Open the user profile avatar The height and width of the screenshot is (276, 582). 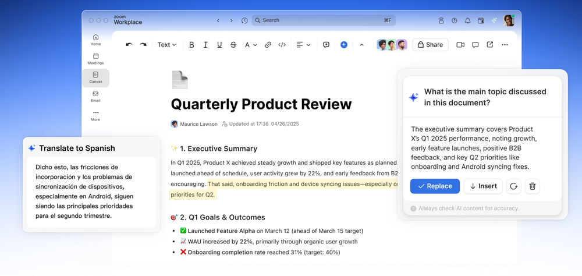(x=509, y=20)
